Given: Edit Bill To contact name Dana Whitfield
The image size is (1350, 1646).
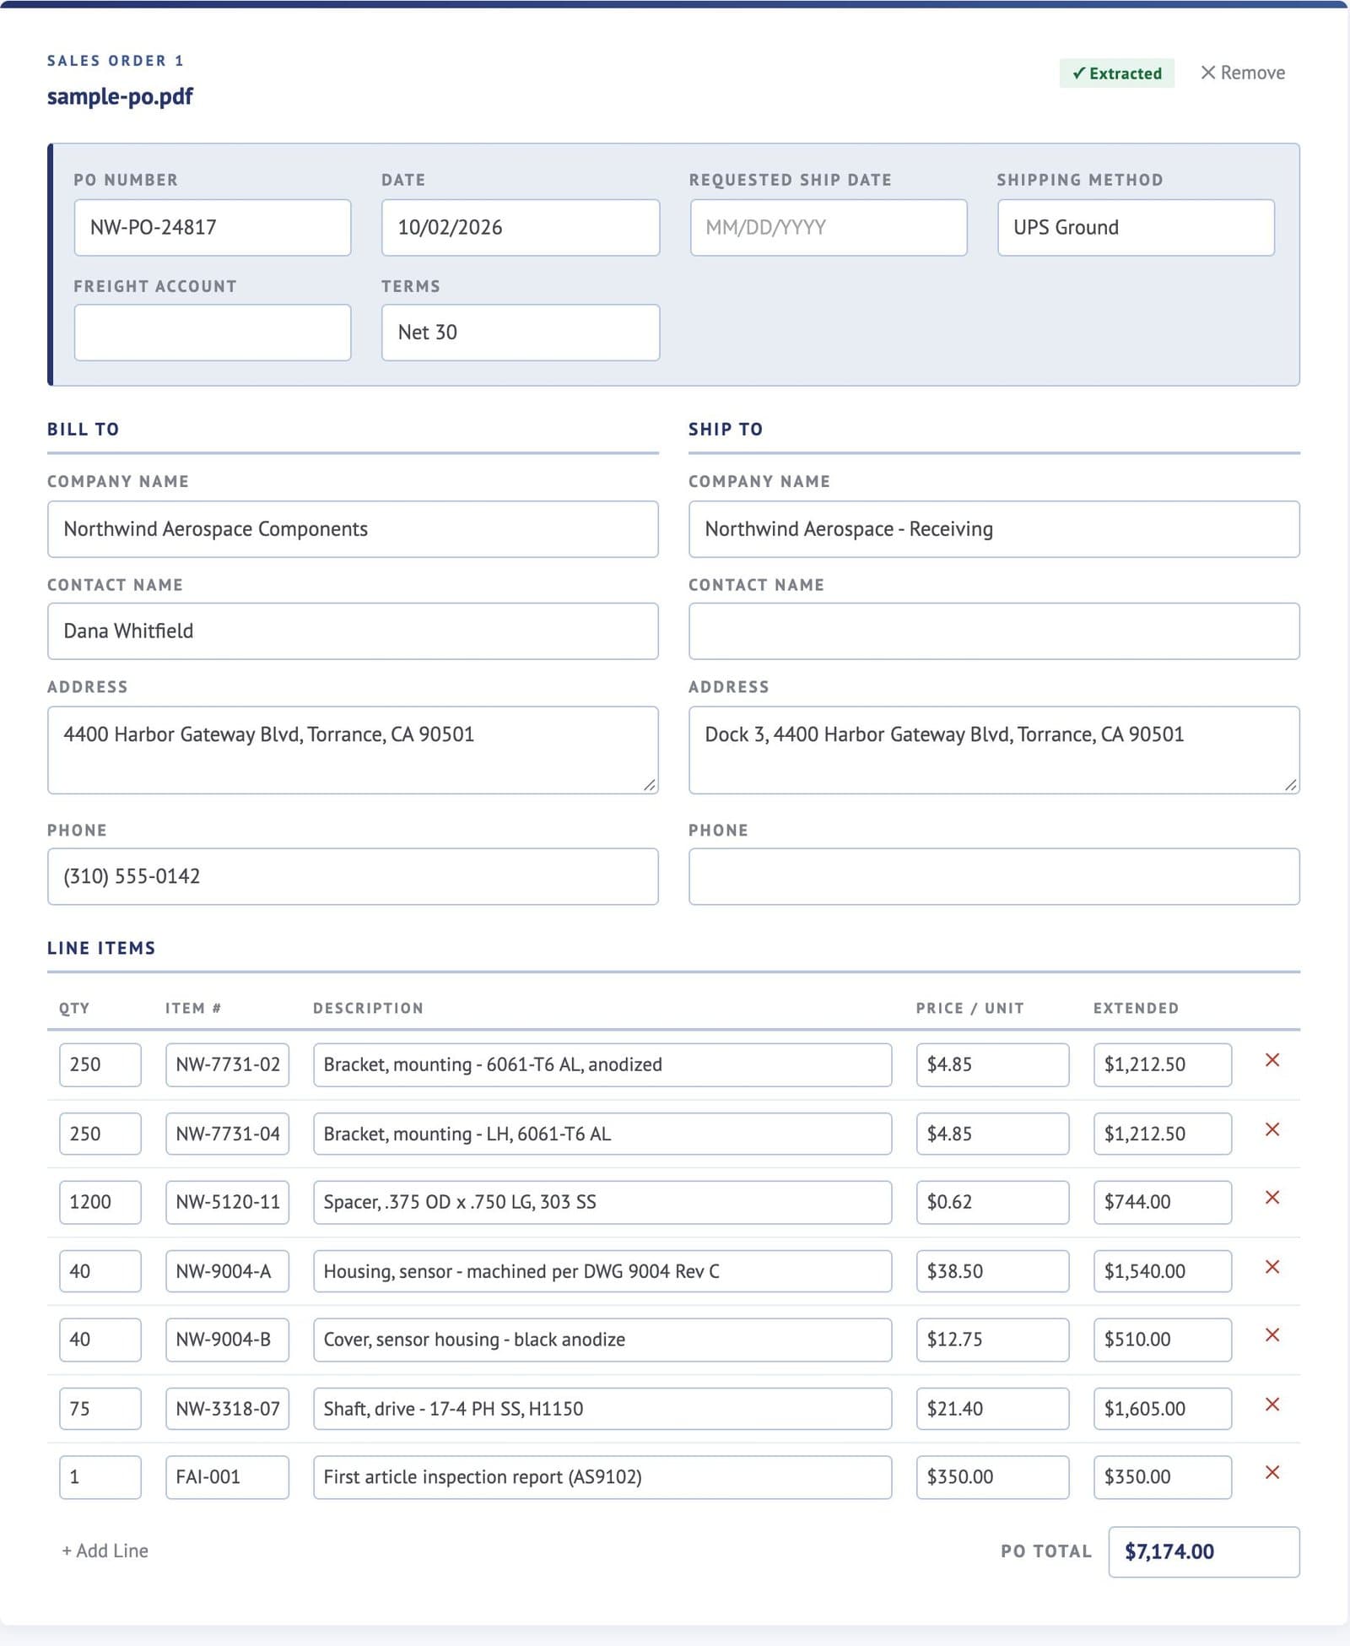Looking at the screenshot, I should tap(353, 631).
